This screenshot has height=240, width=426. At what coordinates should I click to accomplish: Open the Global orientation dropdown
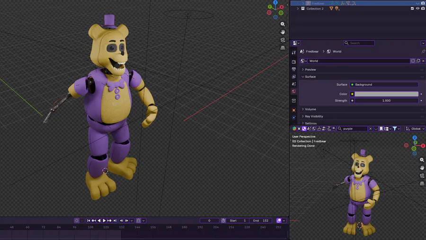click(x=415, y=129)
